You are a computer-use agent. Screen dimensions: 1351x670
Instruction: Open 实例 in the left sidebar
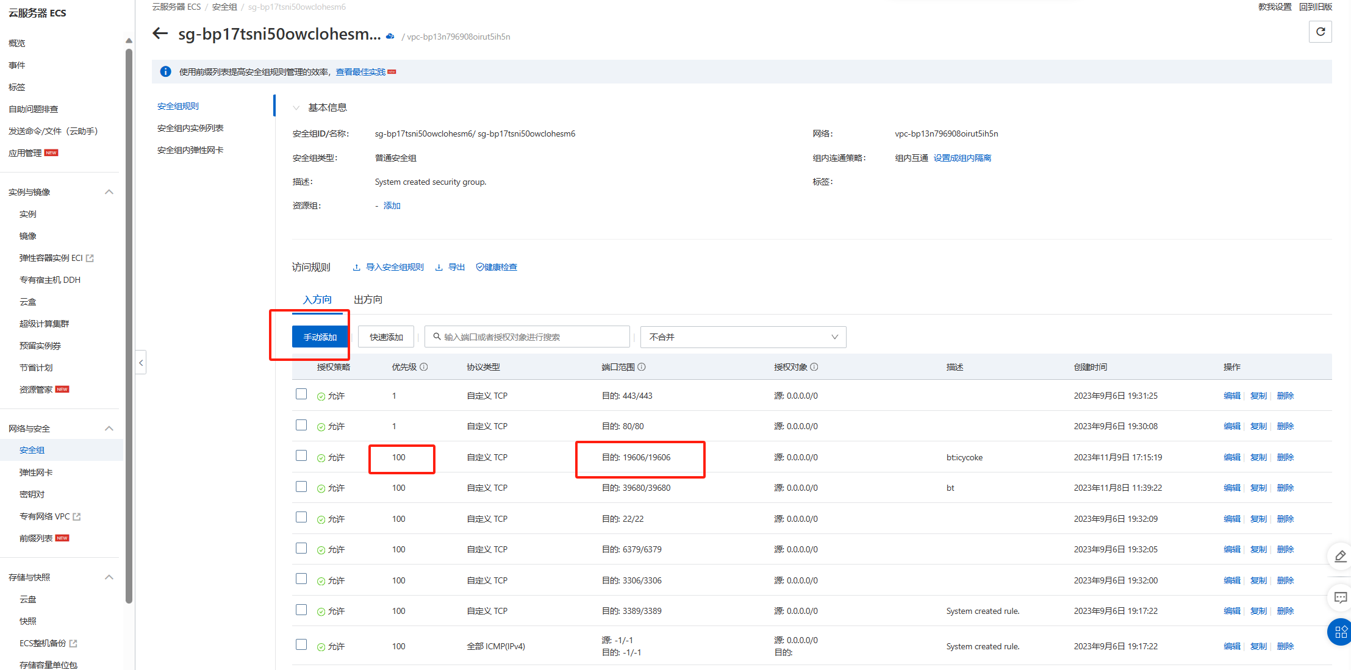click(28, 214)
